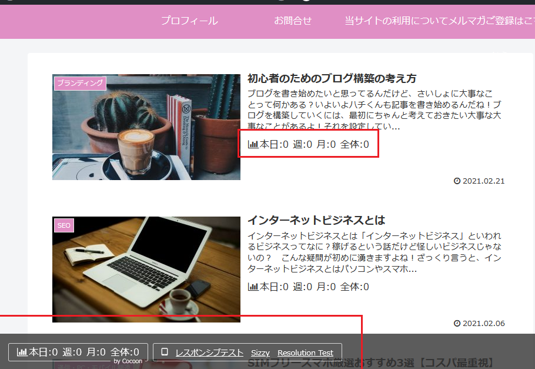Click 月:0 under インターネットビジネス article
The height and width of the screenshot is (369, 535).
326,287
